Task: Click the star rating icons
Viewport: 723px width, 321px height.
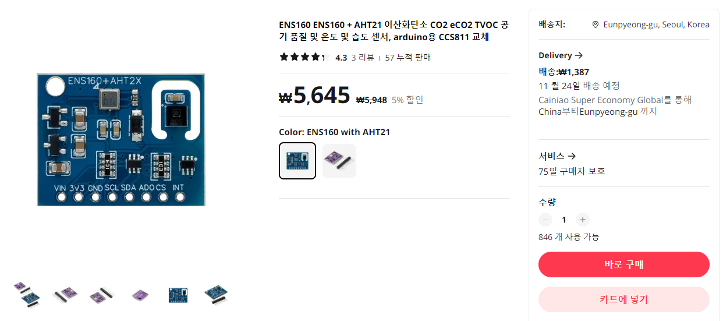Action: pyautogui.click(x=304, y=57)
